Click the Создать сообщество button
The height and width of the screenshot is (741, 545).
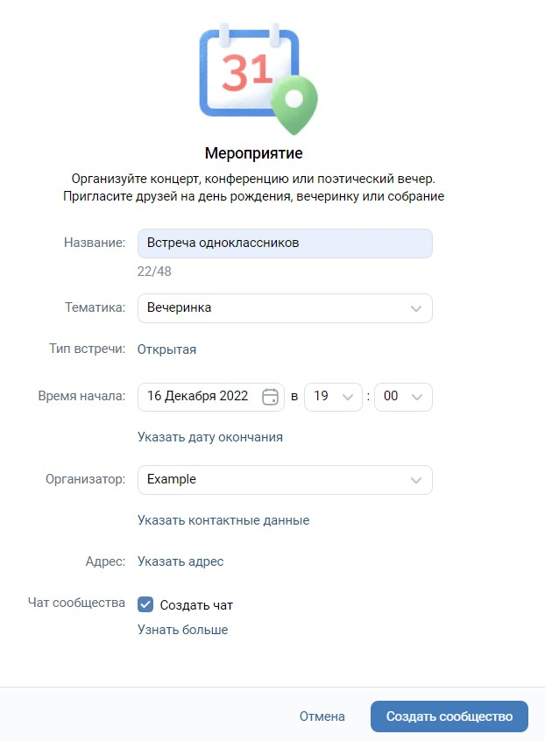pos(449,716)
